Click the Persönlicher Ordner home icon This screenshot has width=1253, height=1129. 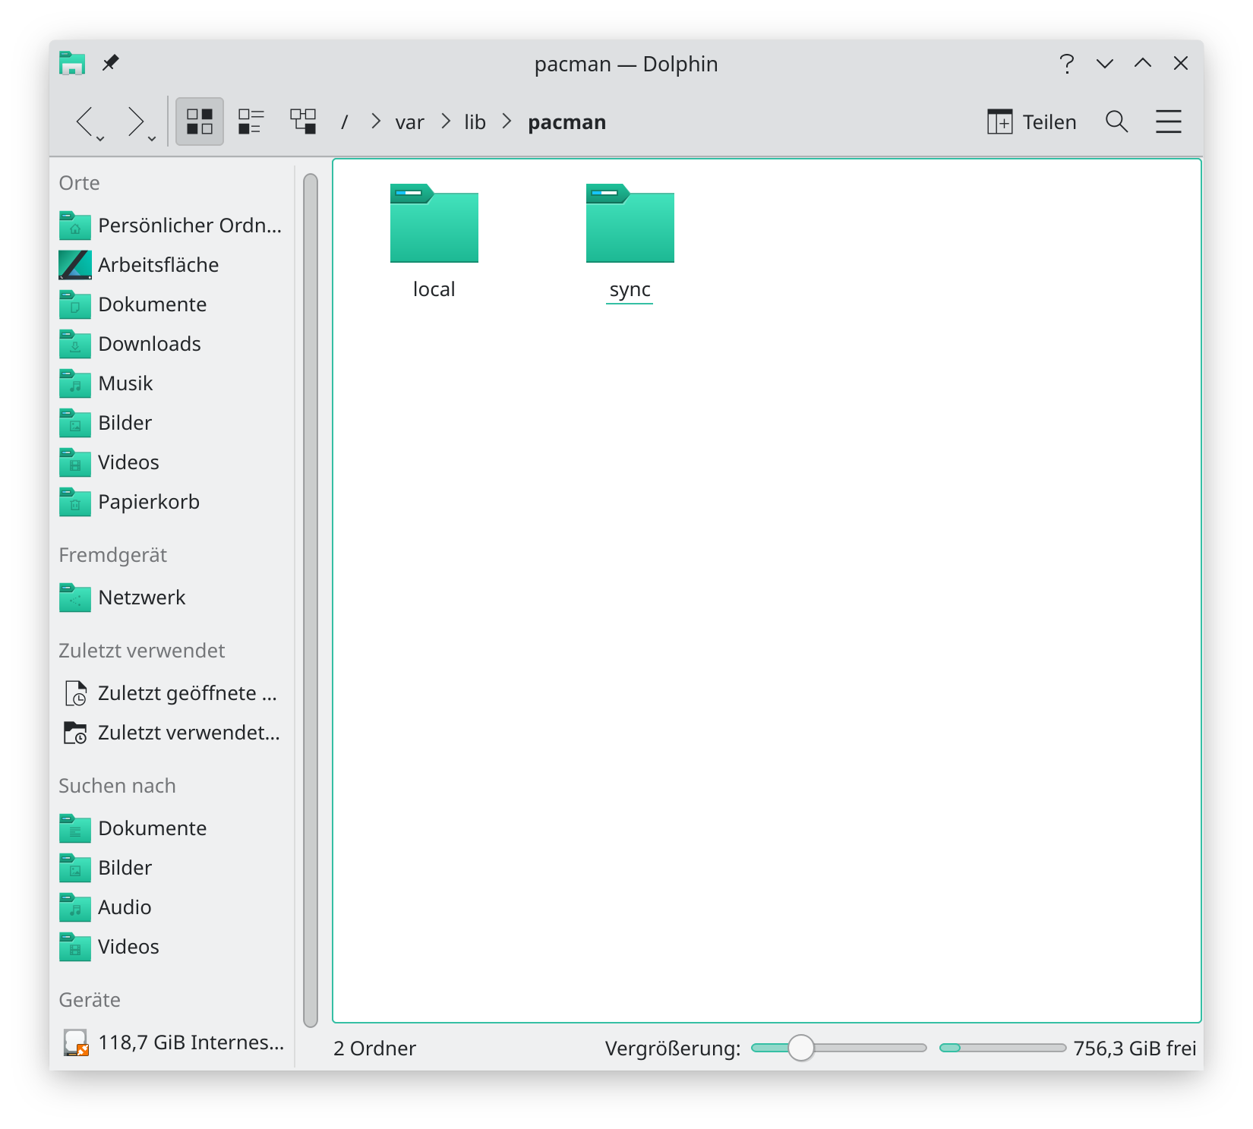coord(75,225)
